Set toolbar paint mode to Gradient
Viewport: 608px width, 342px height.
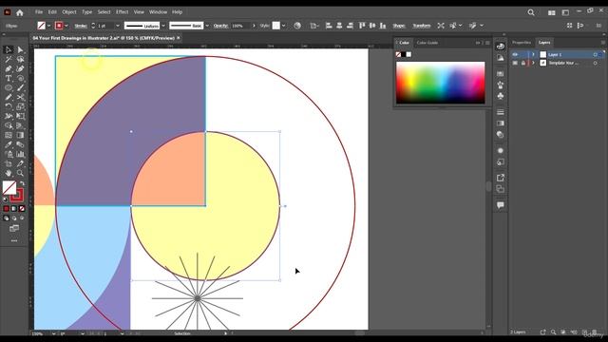tap(14, 209)
